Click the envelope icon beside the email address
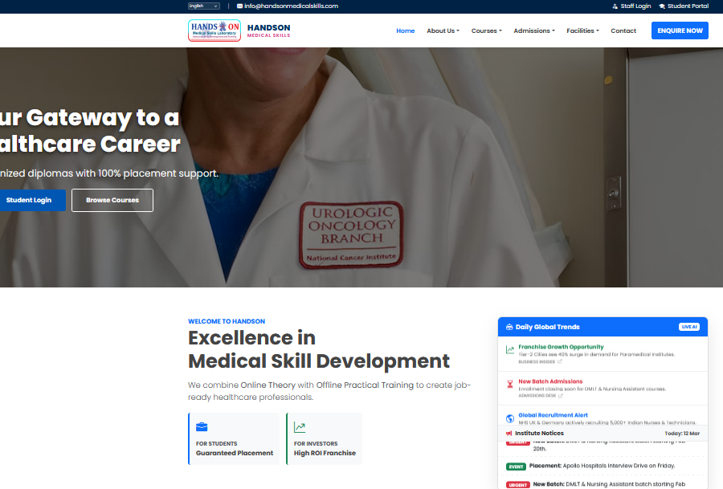The image size is (723, 489). click(239, 6)
